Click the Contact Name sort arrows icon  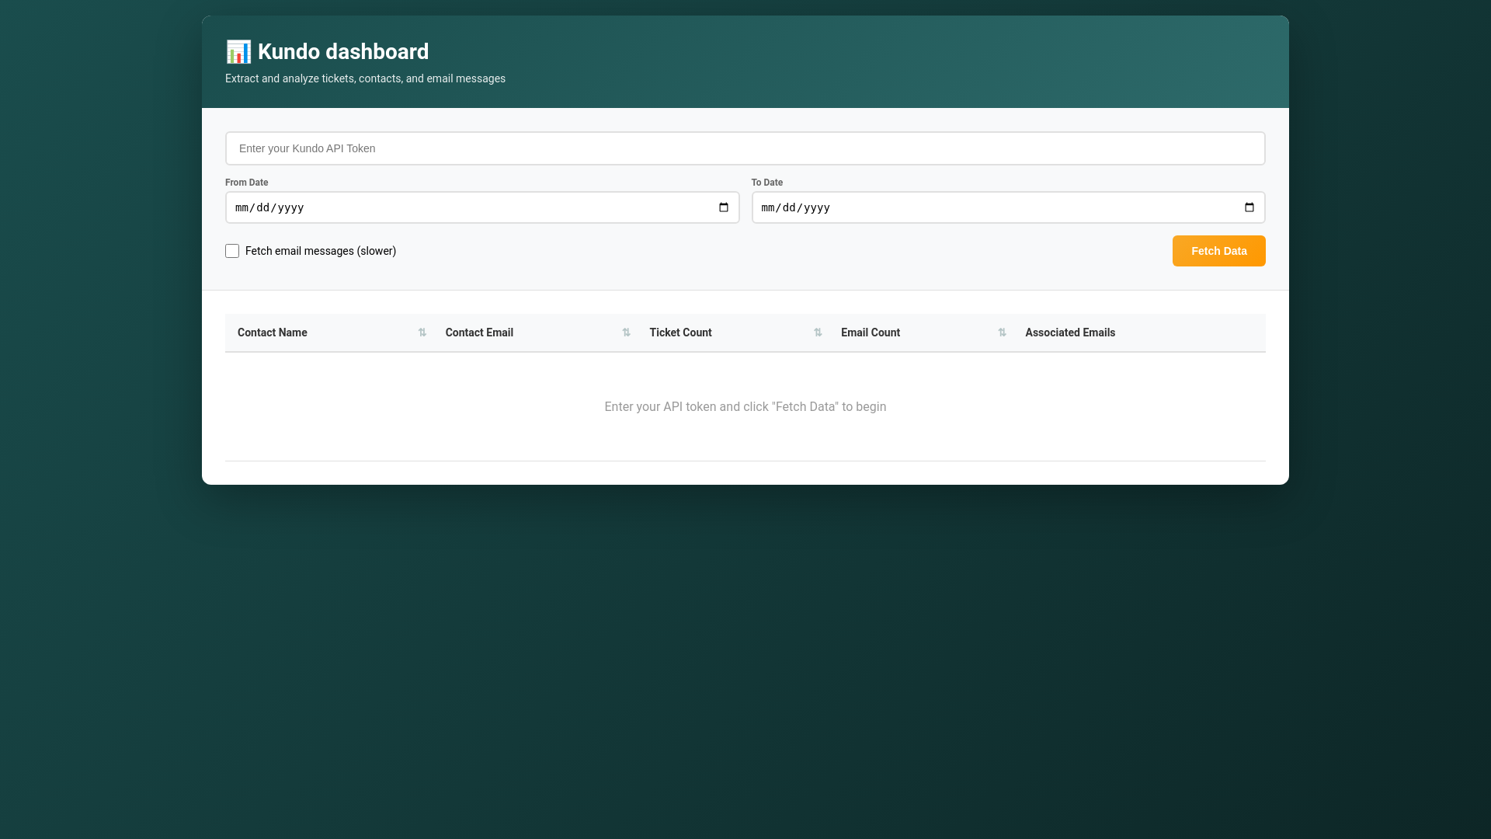[422, 332]
